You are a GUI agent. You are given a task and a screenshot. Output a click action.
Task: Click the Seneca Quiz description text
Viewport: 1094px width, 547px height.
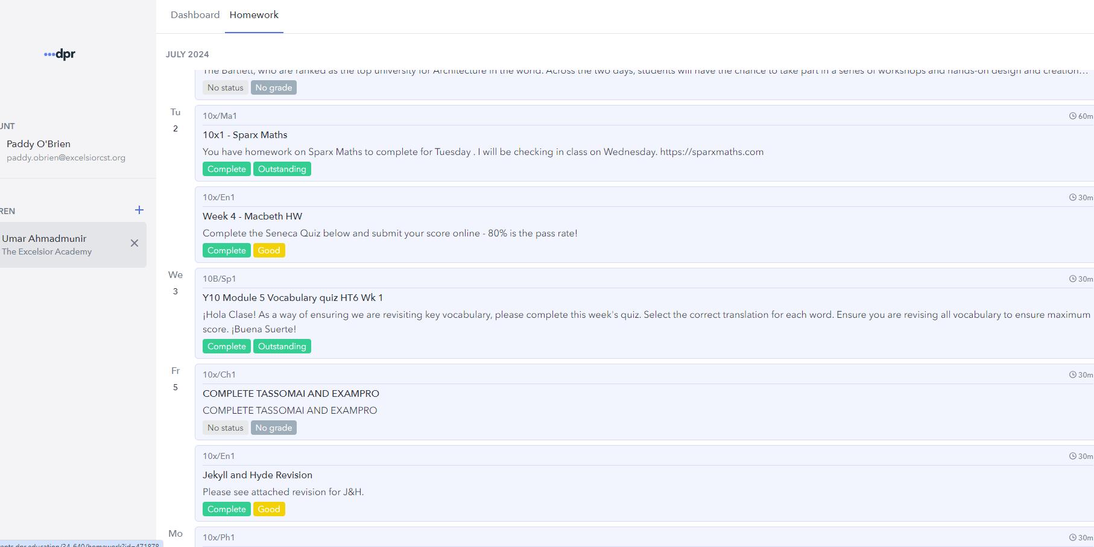pyautogui.click(x=390, y=233)
